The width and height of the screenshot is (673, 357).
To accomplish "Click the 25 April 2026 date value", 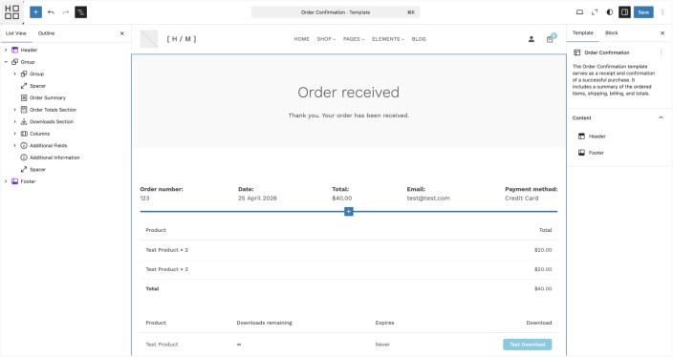I will (x=257, y=198).
